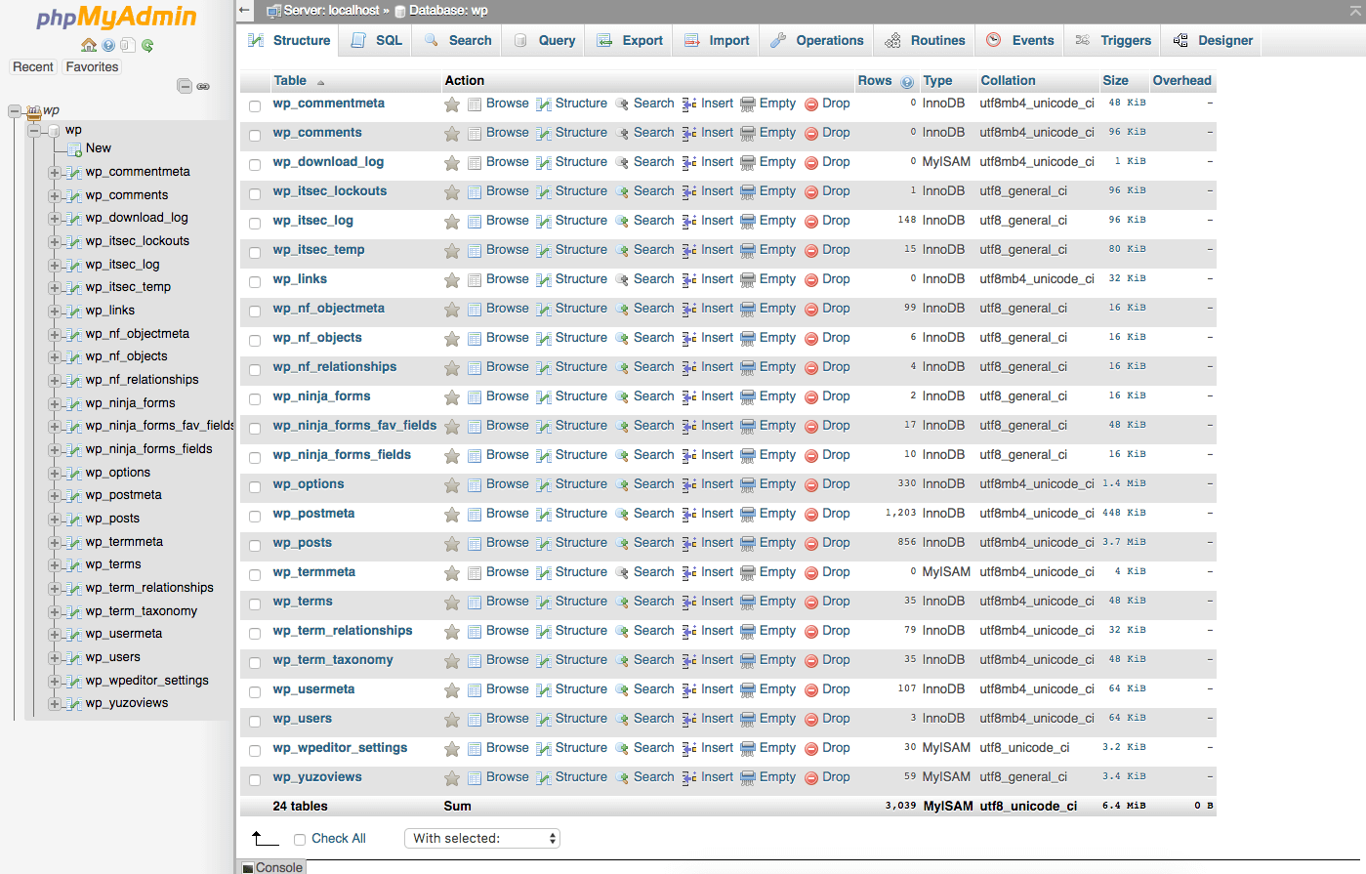
Task: Click '6.4 MiB' total size value
Action: pos(1124,806)
